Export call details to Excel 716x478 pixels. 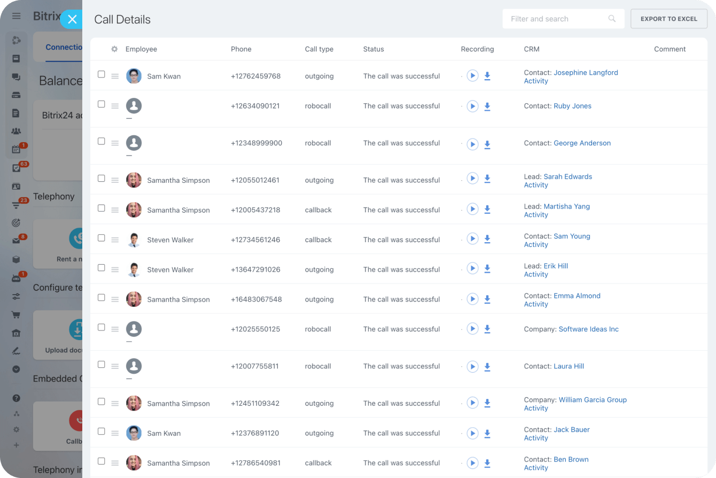point(669,19)
